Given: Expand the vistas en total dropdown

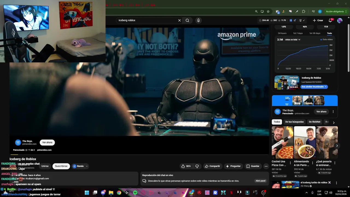Looking at the screenshot, I should (293, 40).
